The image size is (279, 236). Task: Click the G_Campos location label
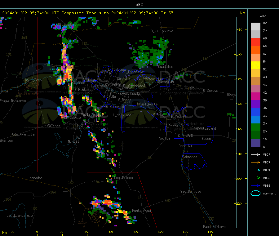point(211,91)
